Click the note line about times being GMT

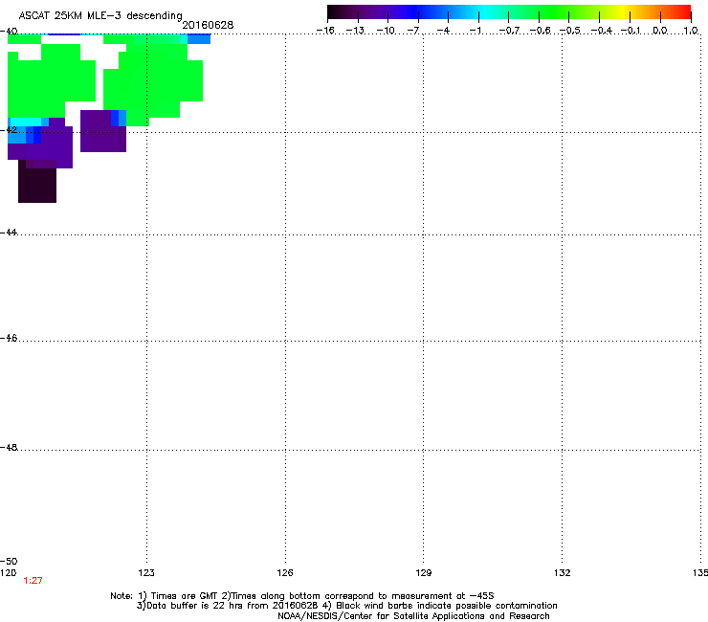302,596
